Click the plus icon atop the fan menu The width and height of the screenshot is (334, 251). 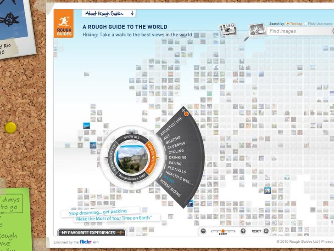pos(183,110)
